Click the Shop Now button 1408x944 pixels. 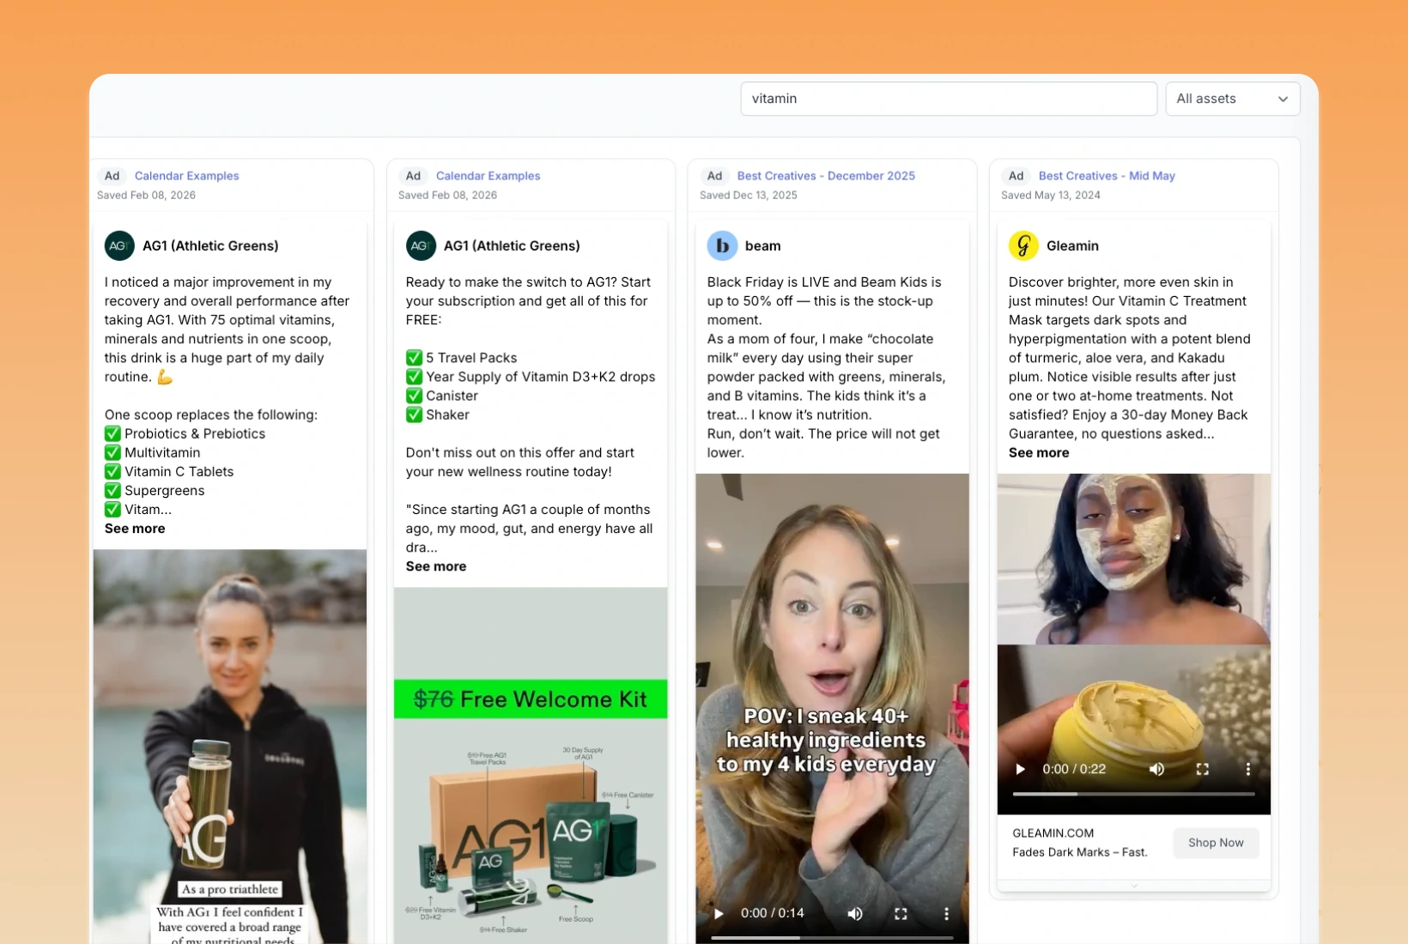coord(1216,843)
